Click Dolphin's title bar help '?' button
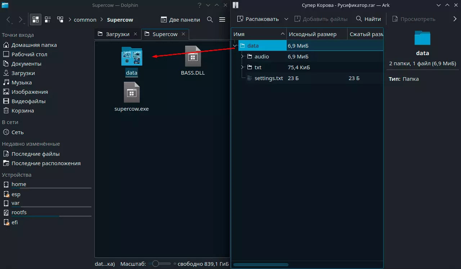Screen dimensions: 461x269 (x=200, y=5)
